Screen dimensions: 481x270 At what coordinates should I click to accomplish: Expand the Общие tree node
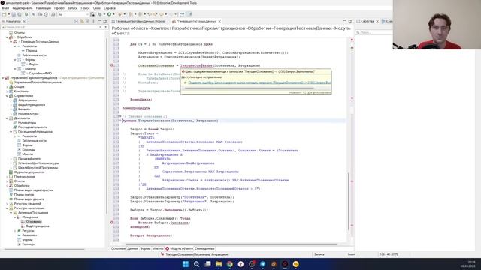[x=8, y=87]
